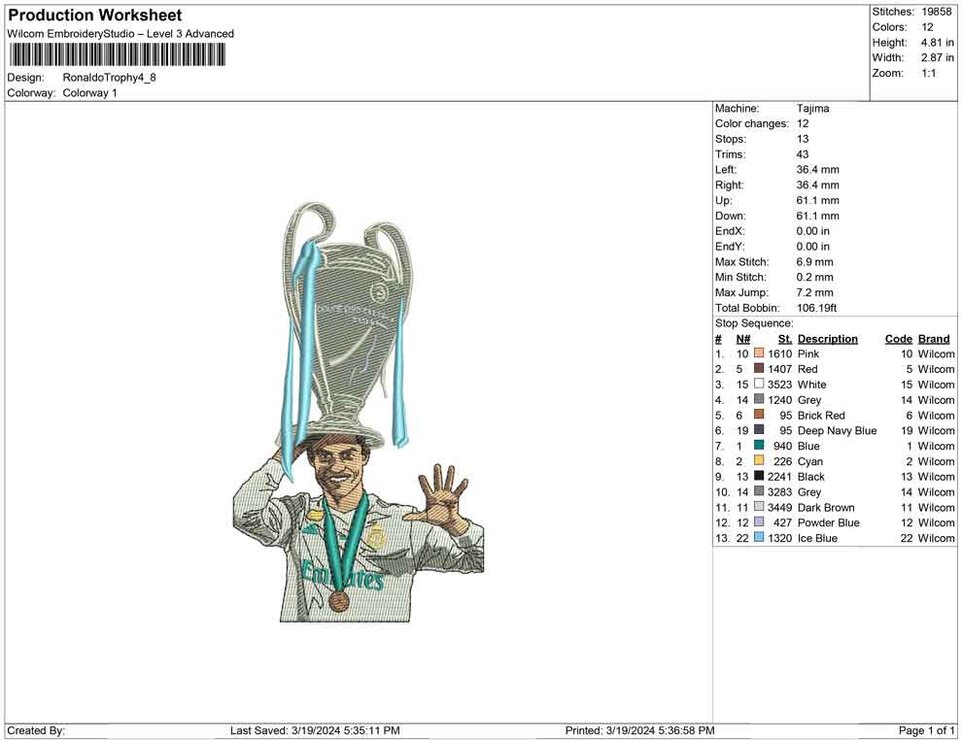Select the Cyan color swatch
Viewport: 962px width, 740px height.
coord(757,461)
